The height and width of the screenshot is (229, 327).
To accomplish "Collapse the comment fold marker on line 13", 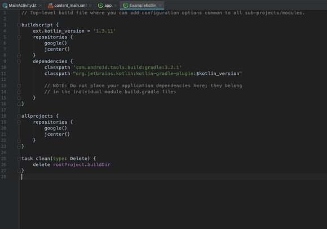I will (x=19, y=86).
